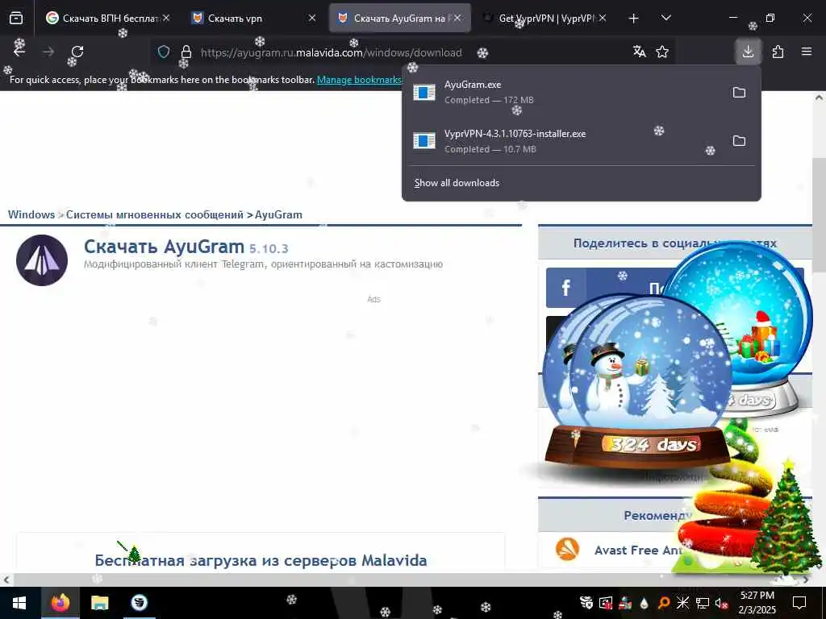Click the Manage bookmarks link
This screenshot has width=826, height=619.
pyautogui.click(x=359, y=80)
